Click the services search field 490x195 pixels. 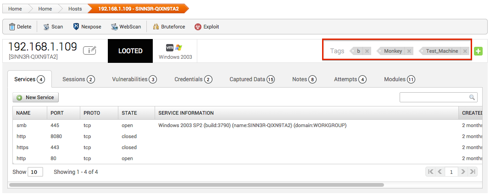(x=434, y=97)
